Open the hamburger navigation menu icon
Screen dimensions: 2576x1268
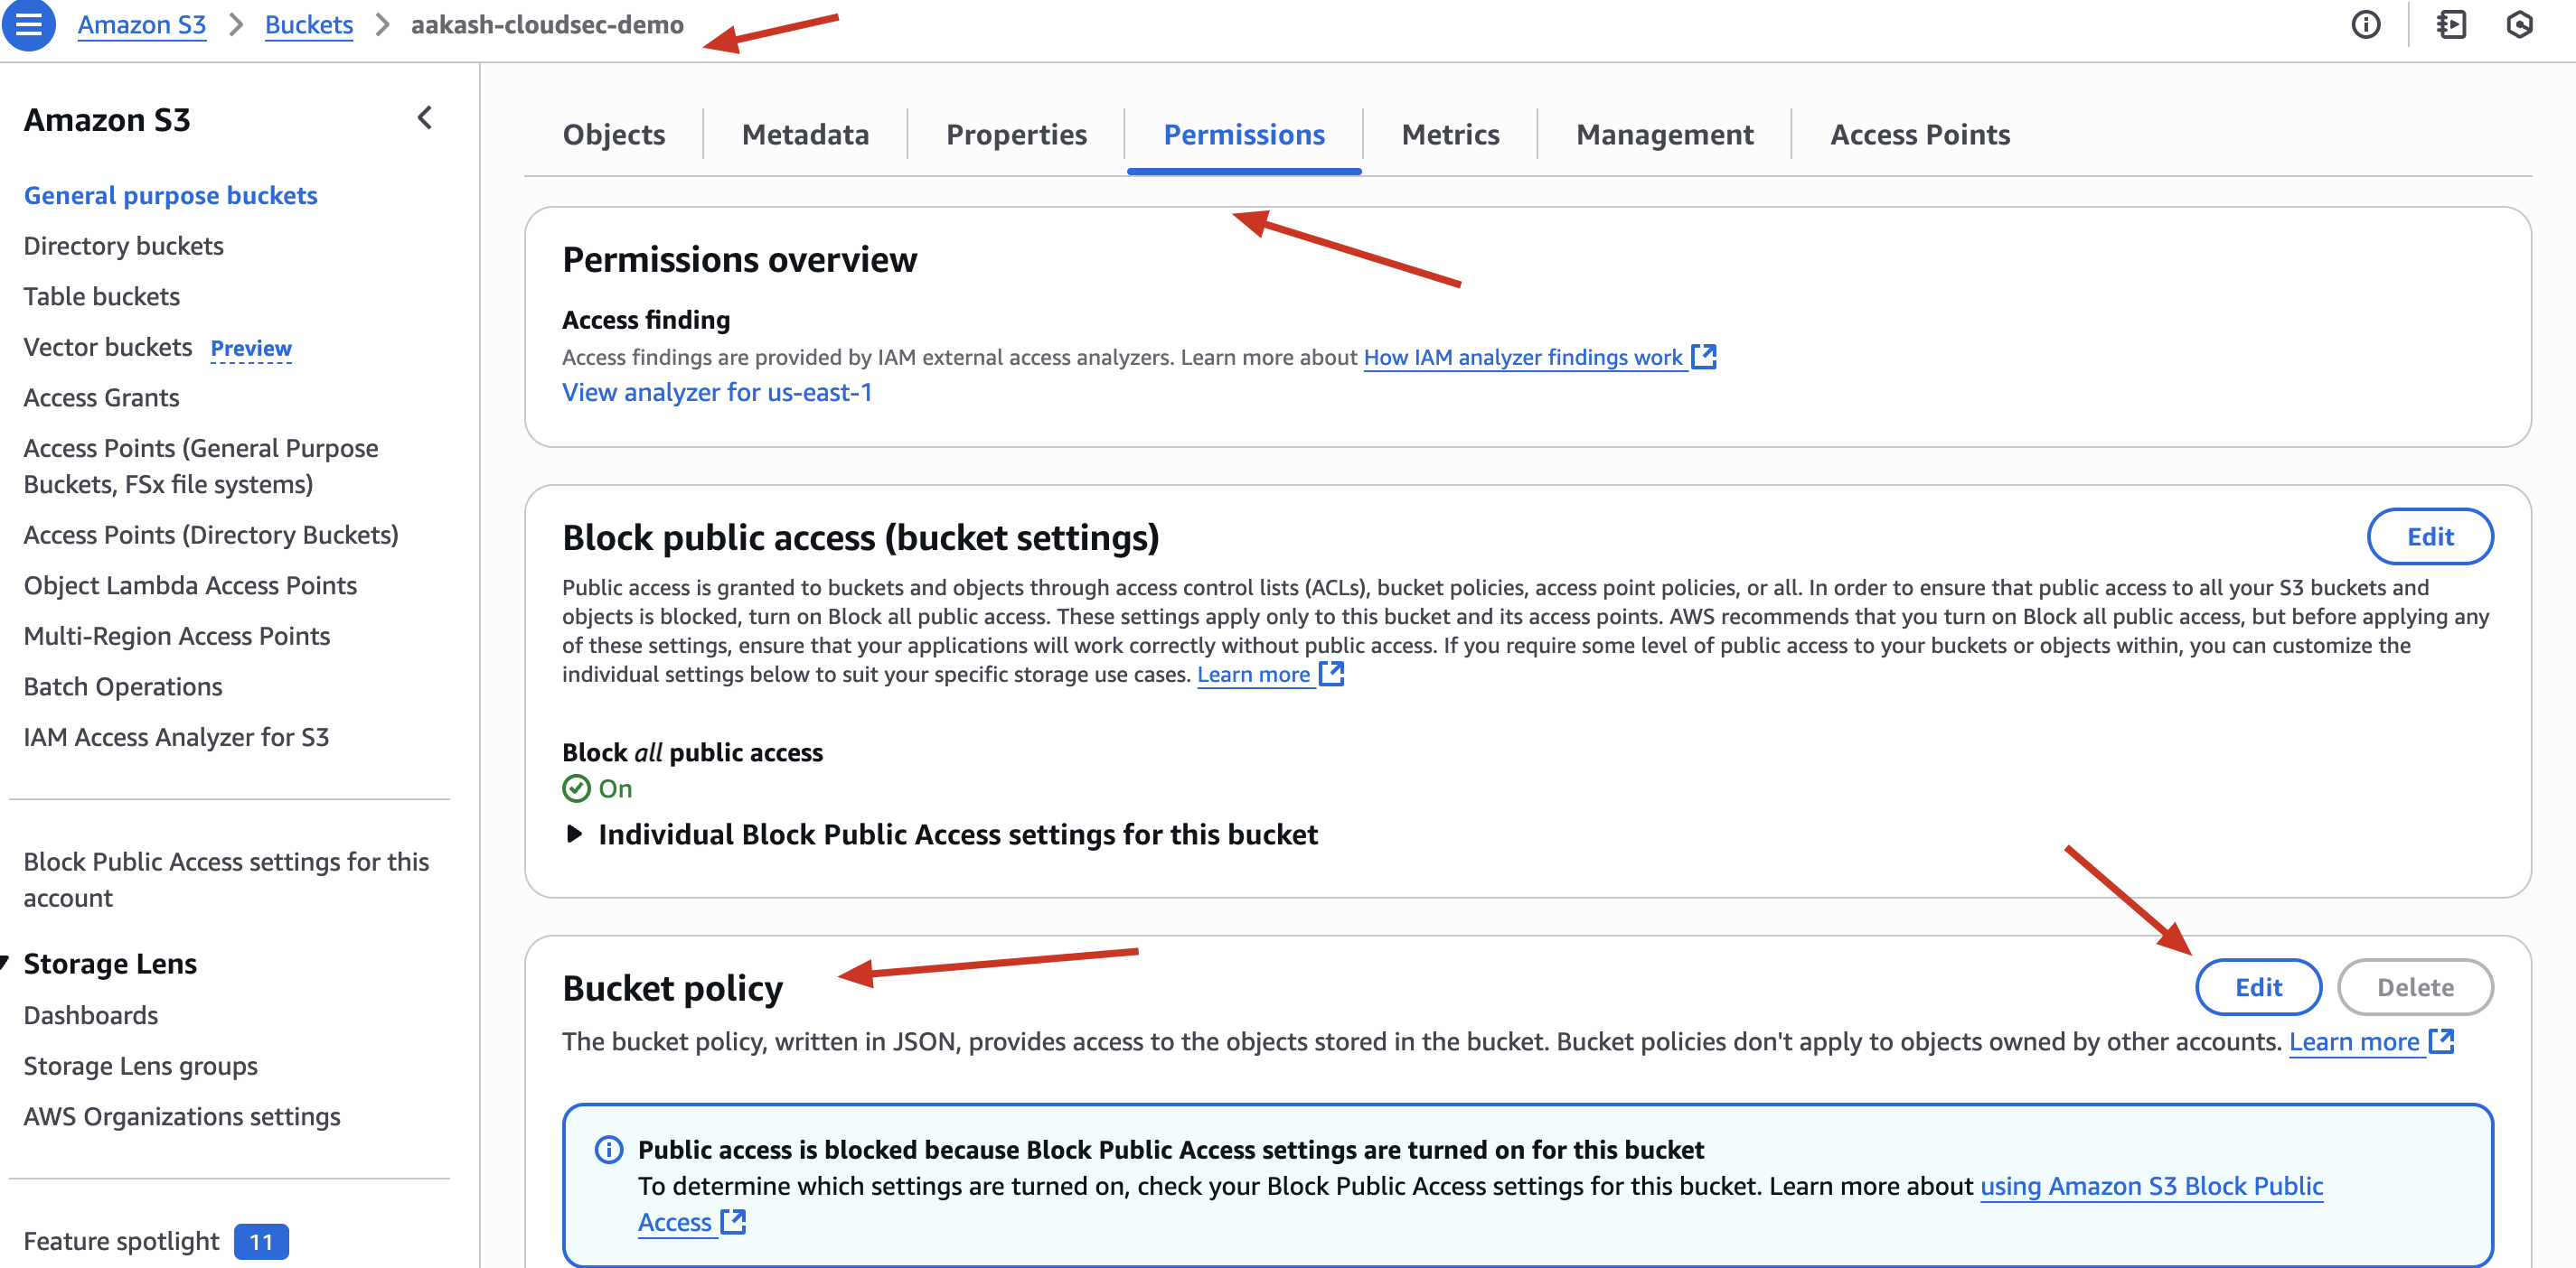pyautogui.click(x=28, y=24)
